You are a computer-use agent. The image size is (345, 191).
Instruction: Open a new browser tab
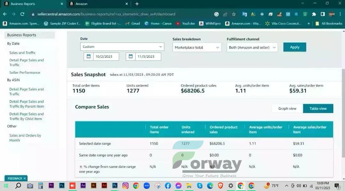tap(137, 4)
